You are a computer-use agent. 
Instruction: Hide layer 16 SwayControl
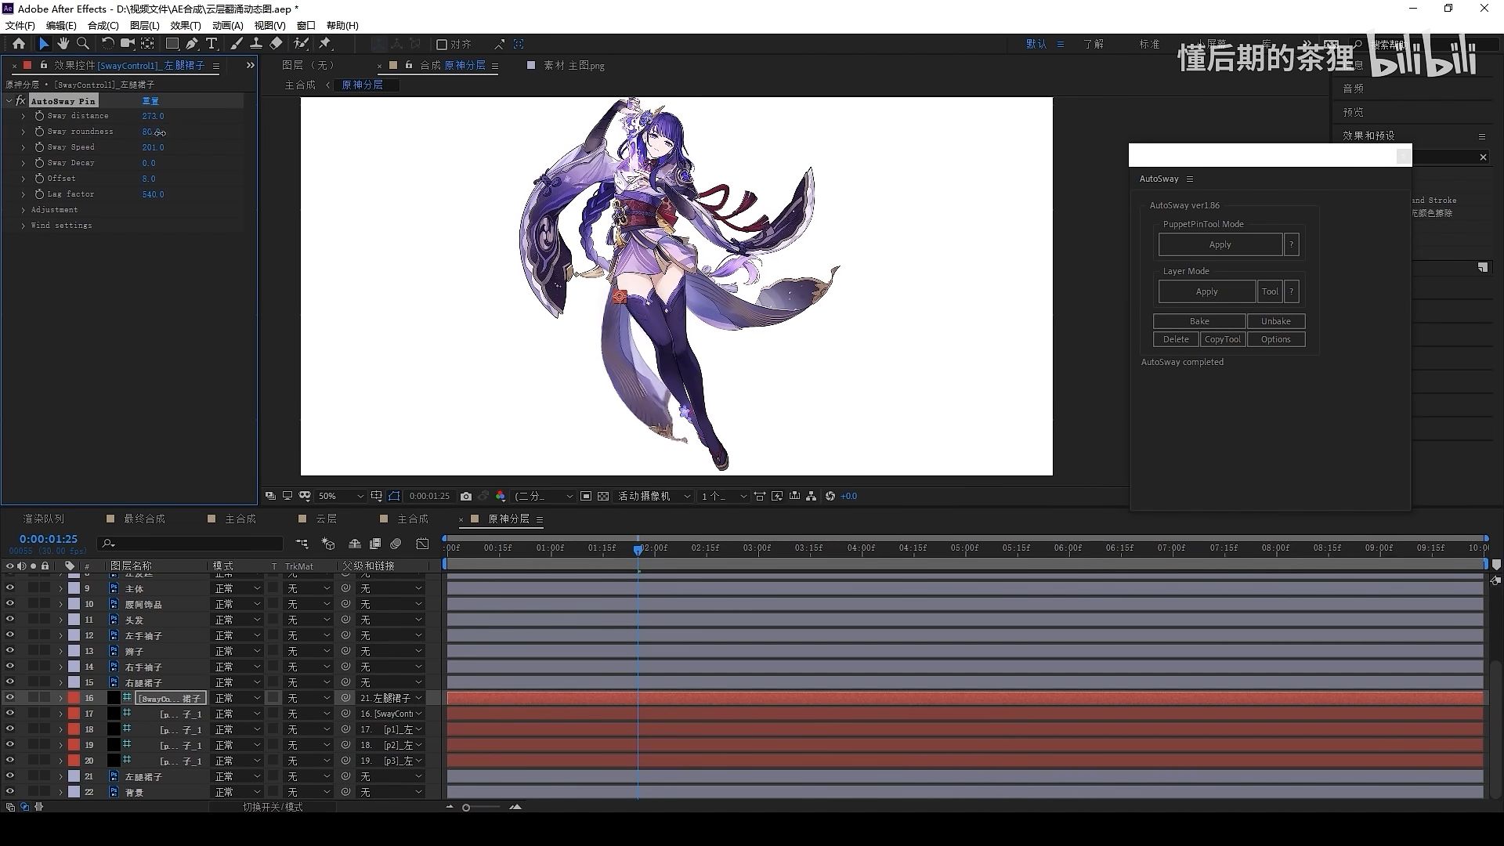click(x=10, y=698)
